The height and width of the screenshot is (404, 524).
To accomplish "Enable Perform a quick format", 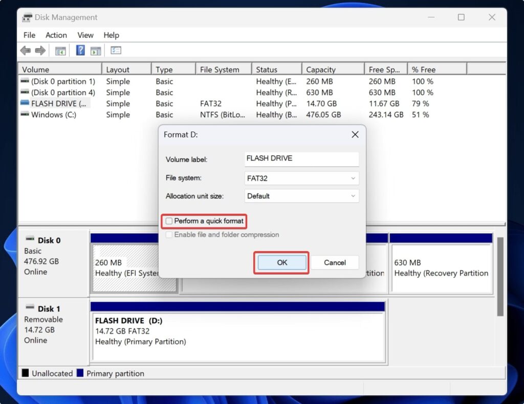I will point(169,221).
